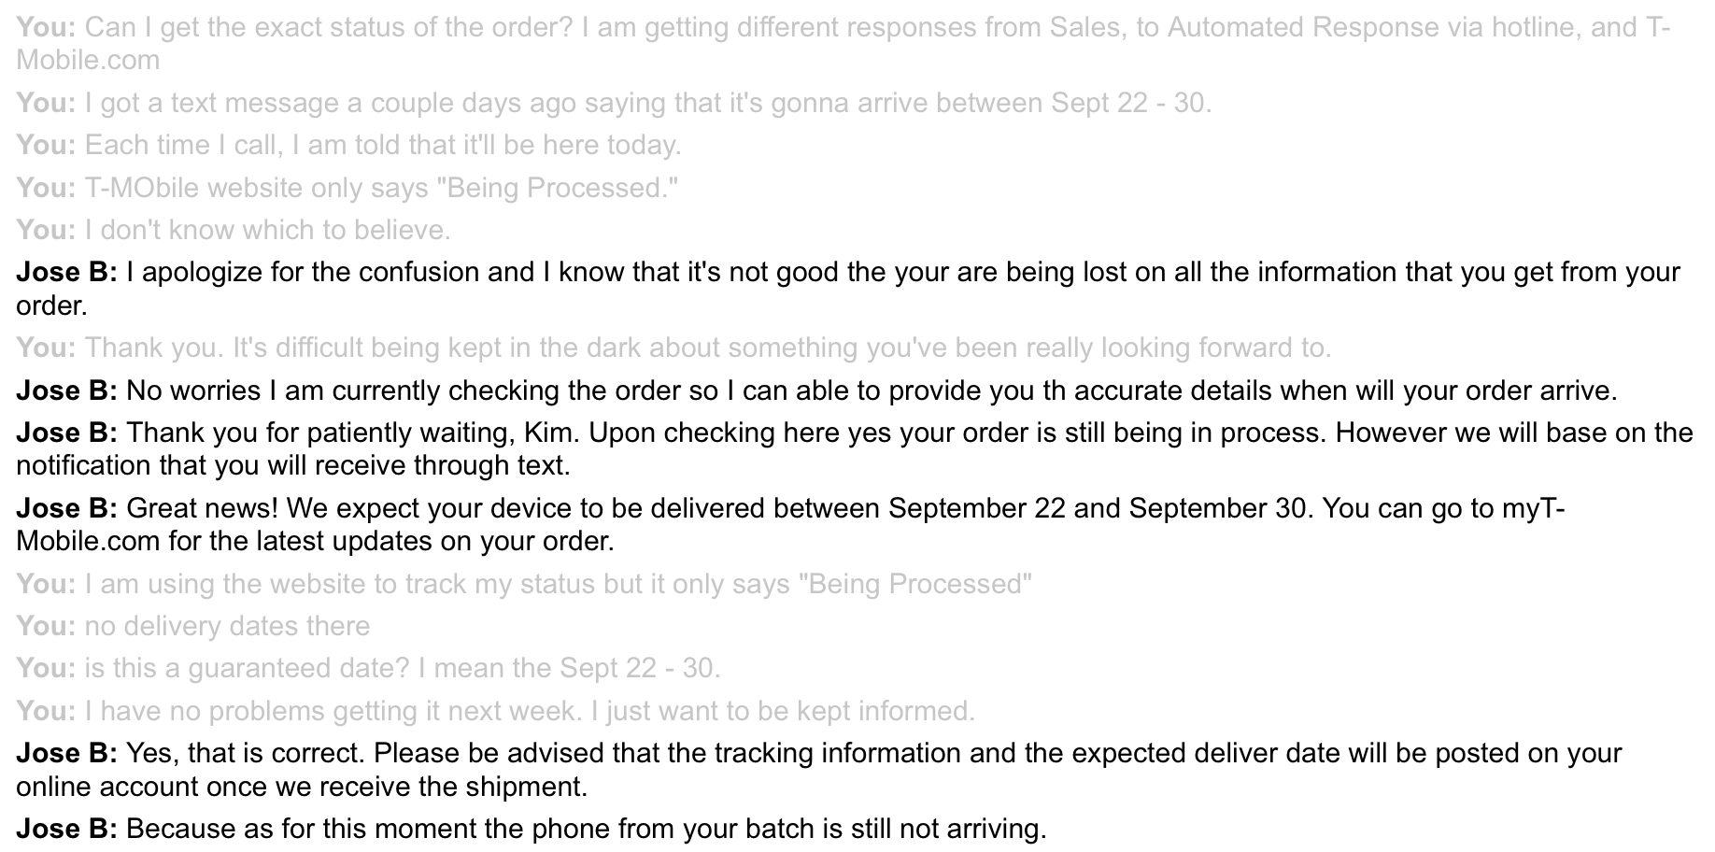Click the text message Sept 22 - 30 line

[614, 103]
